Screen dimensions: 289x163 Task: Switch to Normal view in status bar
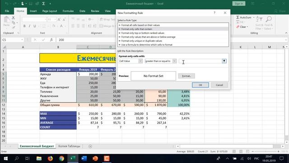click(x=234, y=151)
